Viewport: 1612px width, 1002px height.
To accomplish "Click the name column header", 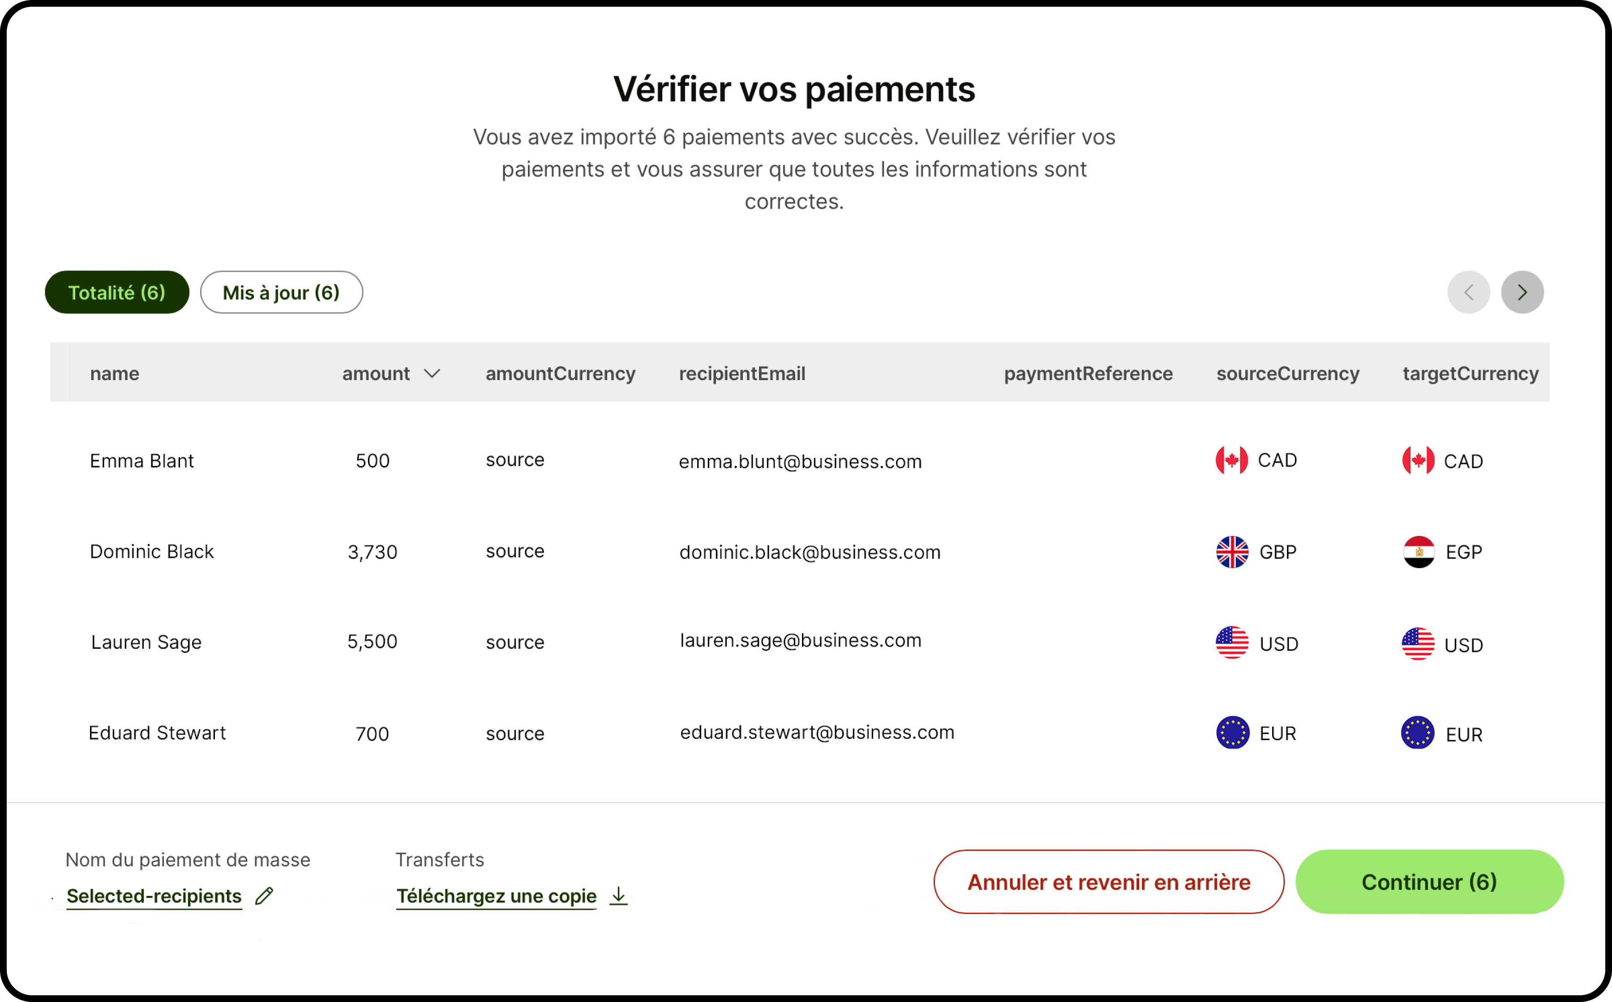I will pyautogui.click(x=115, y=374).
